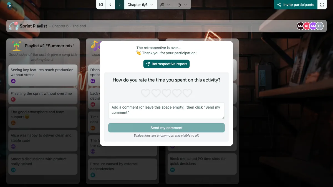Jump to first chapter with skip-back icon
The height and width of the screenshot is (187, 333).
(x=101, y=5)
